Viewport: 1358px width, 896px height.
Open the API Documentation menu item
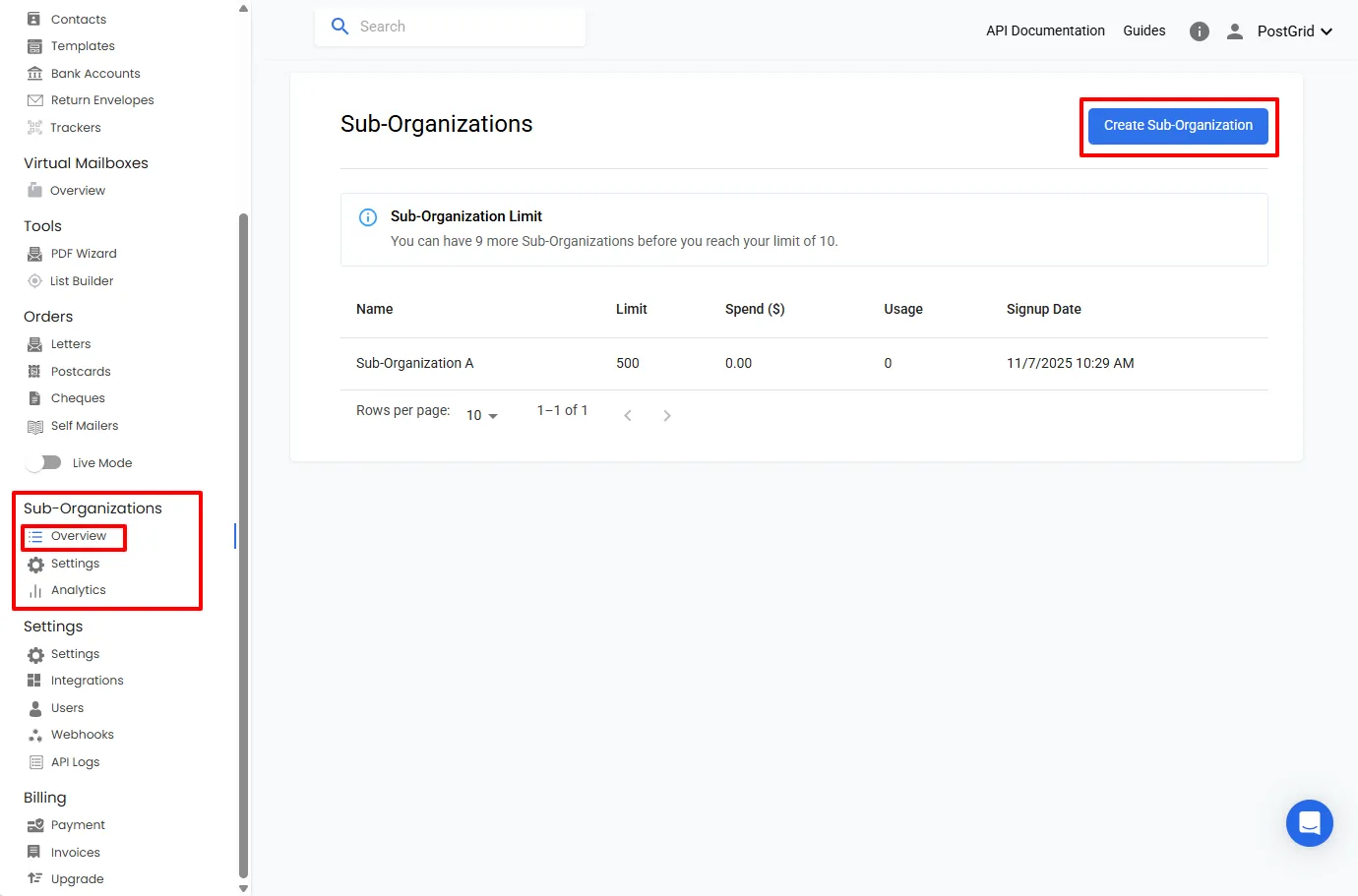click(x=1045, y=30)
